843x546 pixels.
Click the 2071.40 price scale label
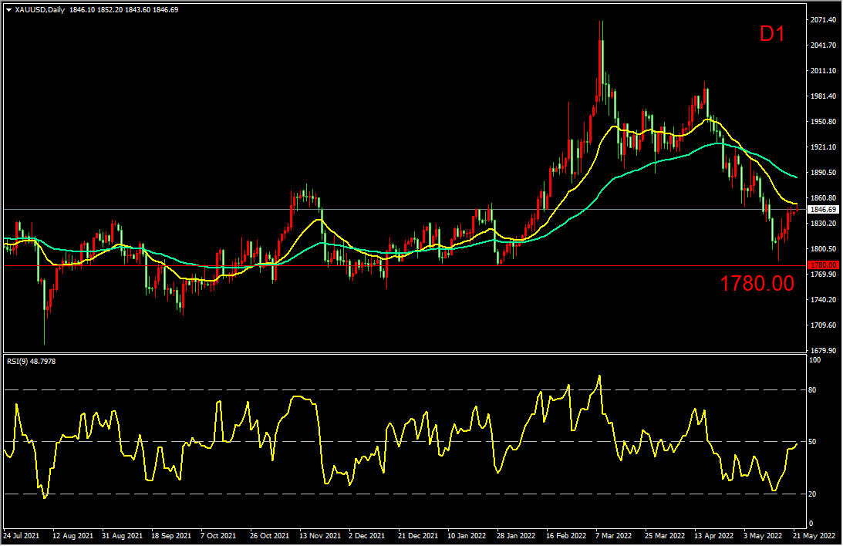click(823, 20)
